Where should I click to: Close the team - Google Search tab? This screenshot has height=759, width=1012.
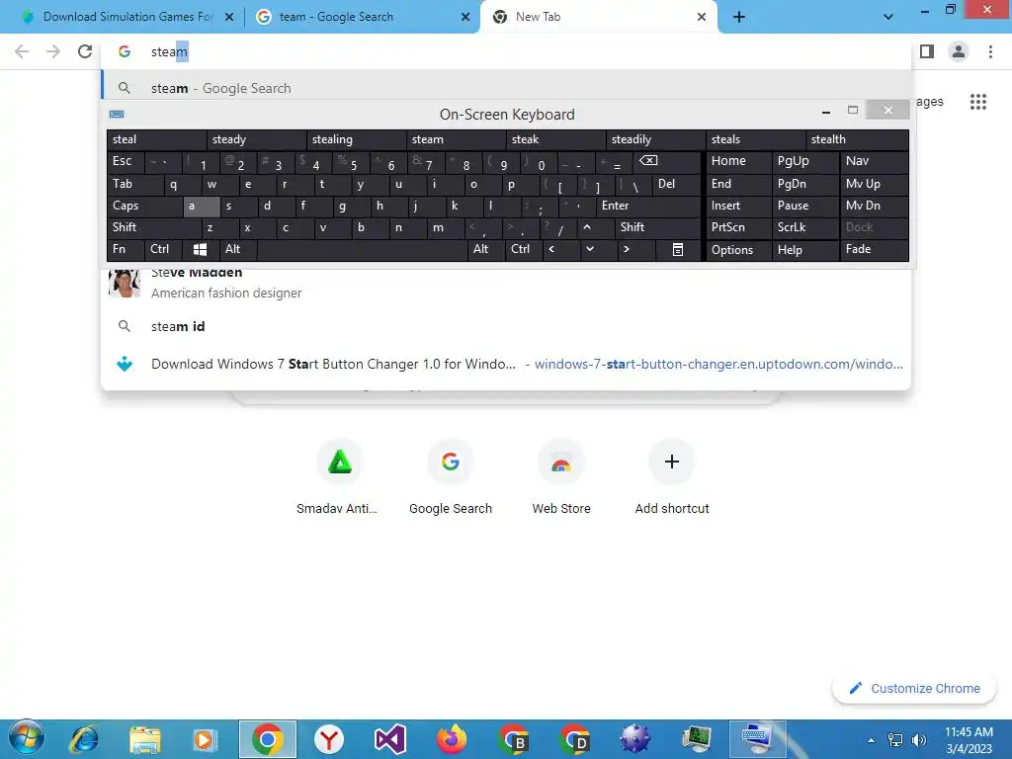click(465, 17)
